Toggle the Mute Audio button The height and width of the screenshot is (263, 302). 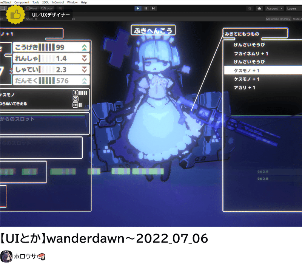(297, 19)
